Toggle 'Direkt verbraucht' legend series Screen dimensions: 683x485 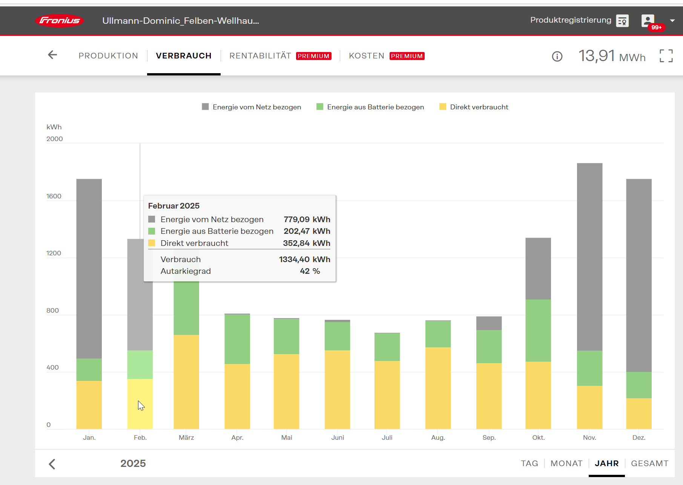tap(474, 107)
